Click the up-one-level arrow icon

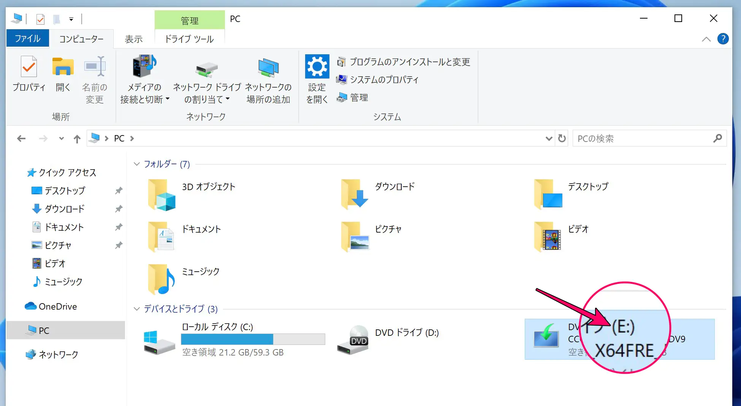coord(77,139)
